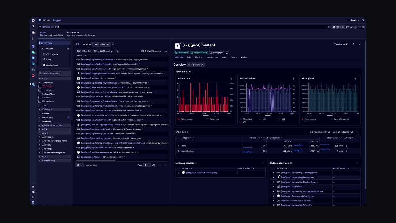The height and width of the screenshot is (223, 396).
Task: Click View all endpoints
Action: pos(343,132)
